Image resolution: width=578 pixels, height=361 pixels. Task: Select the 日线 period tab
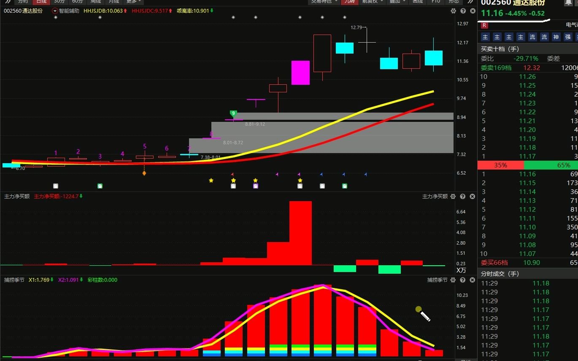41,2
